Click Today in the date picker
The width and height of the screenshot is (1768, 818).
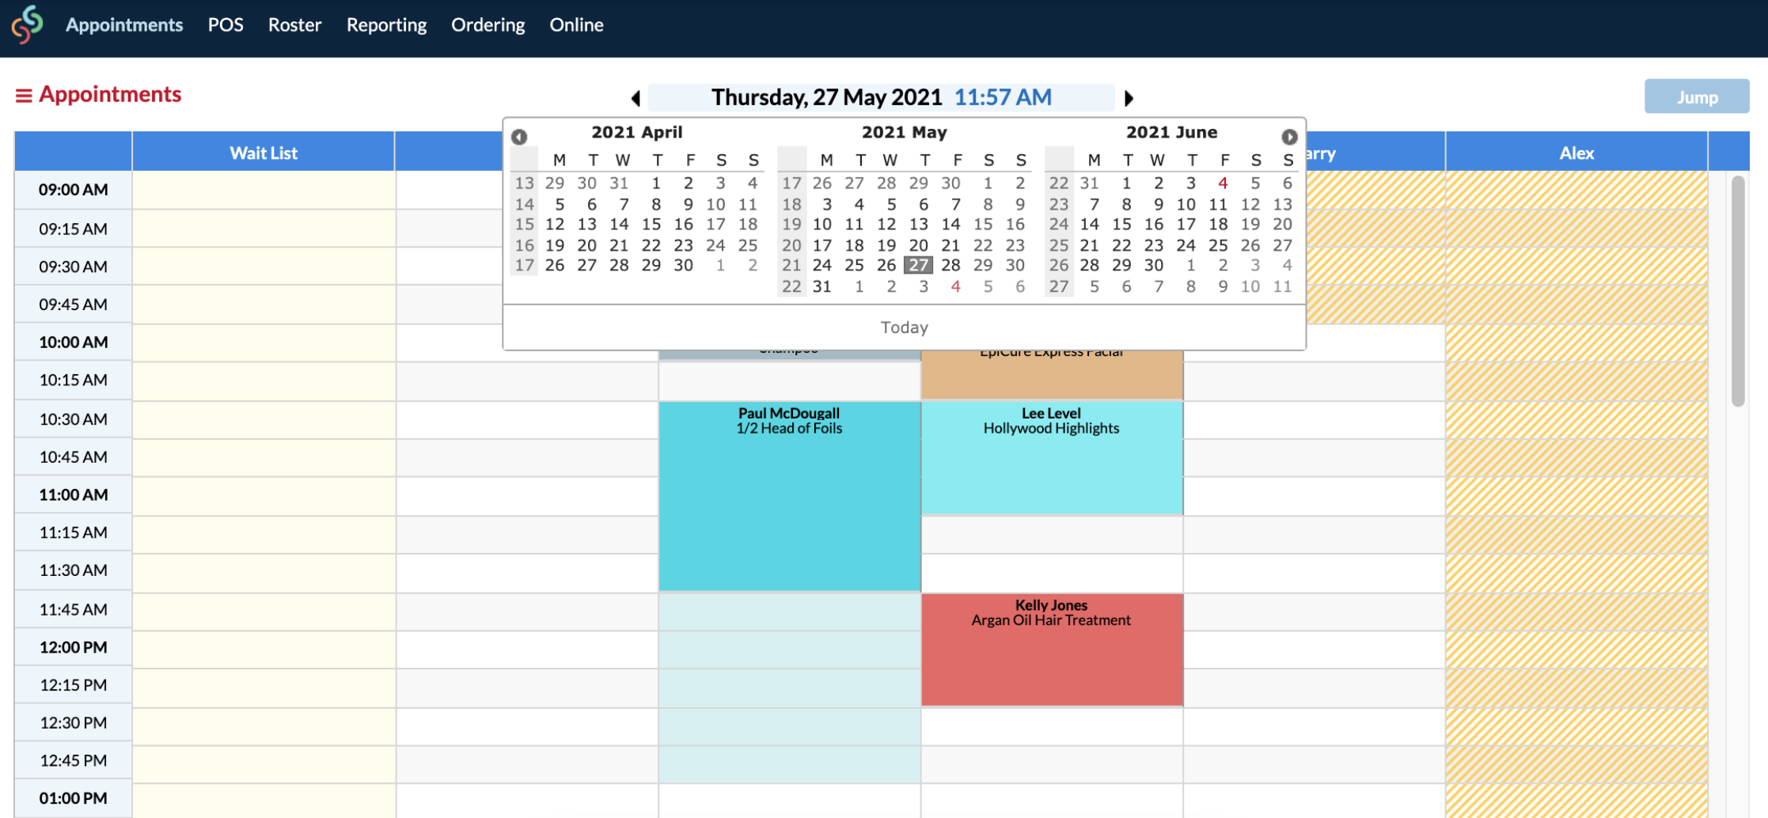904,327
